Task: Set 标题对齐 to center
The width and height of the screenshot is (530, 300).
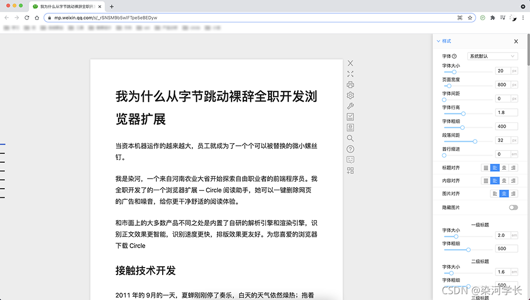Action: 504,168
